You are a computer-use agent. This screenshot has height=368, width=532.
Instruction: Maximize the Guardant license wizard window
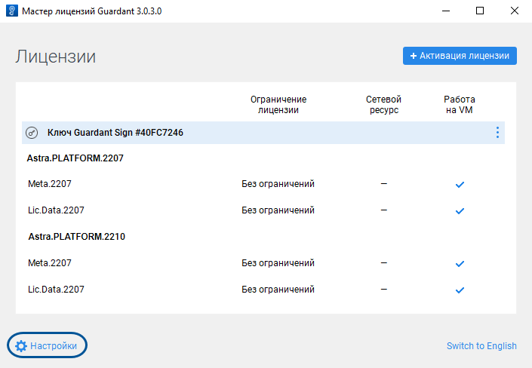[x=480, y=11]
